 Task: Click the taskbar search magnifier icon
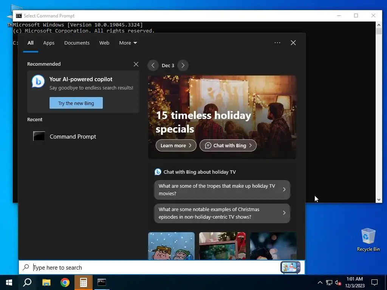(27, 282)
